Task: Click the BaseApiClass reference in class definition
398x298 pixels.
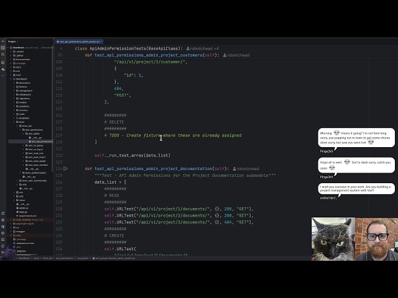Action: coord(163,48)
